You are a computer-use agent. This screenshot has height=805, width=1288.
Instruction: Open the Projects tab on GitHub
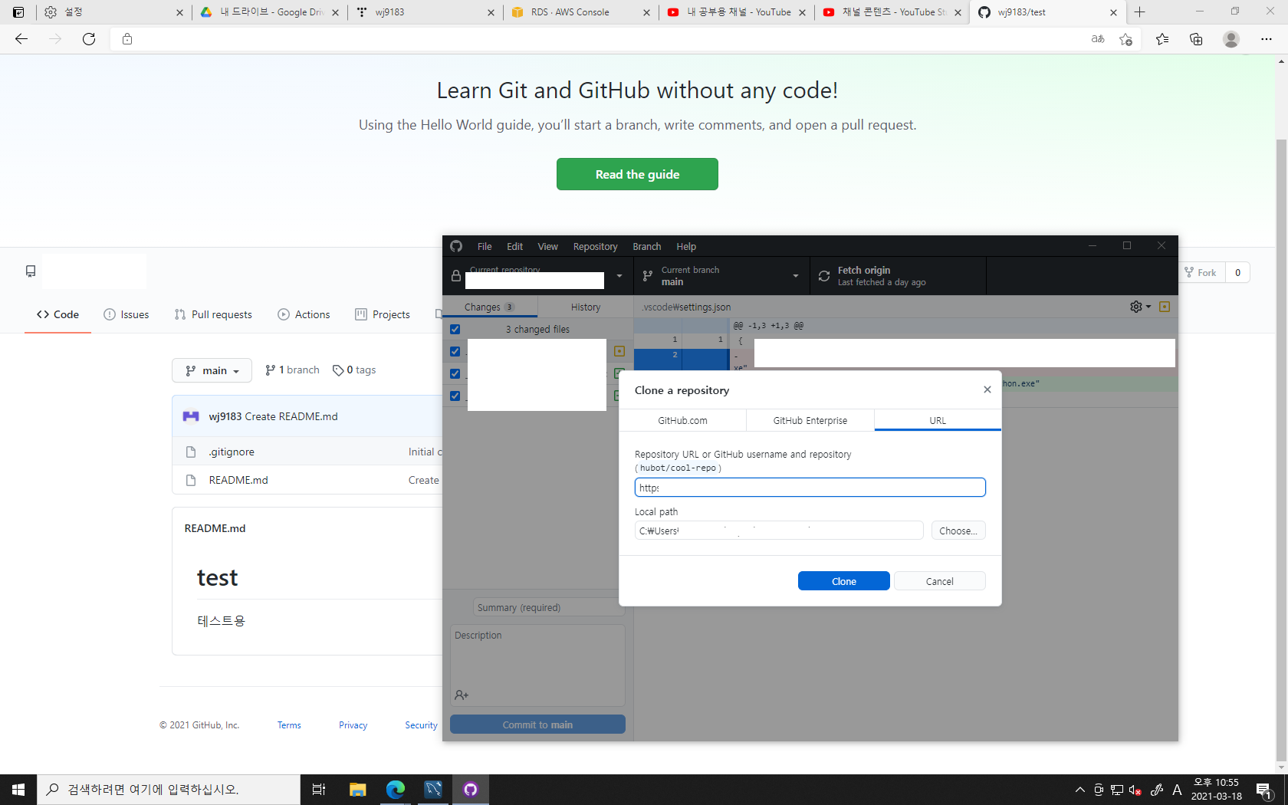tap(383, 314)
